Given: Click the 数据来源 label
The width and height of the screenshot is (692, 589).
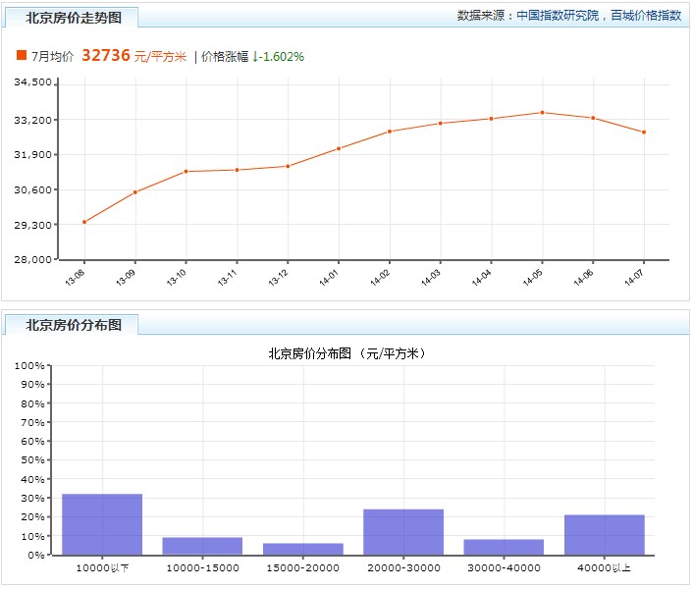Looking at the screenshot, I should click(481, 16).
